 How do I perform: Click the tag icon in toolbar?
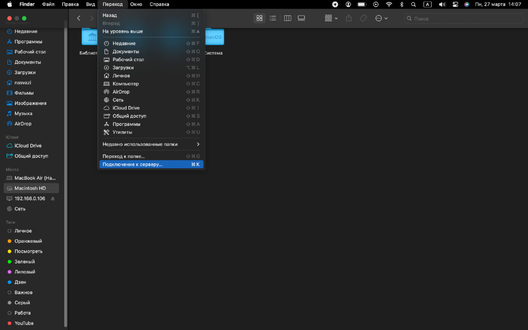[x=363, y=18]
